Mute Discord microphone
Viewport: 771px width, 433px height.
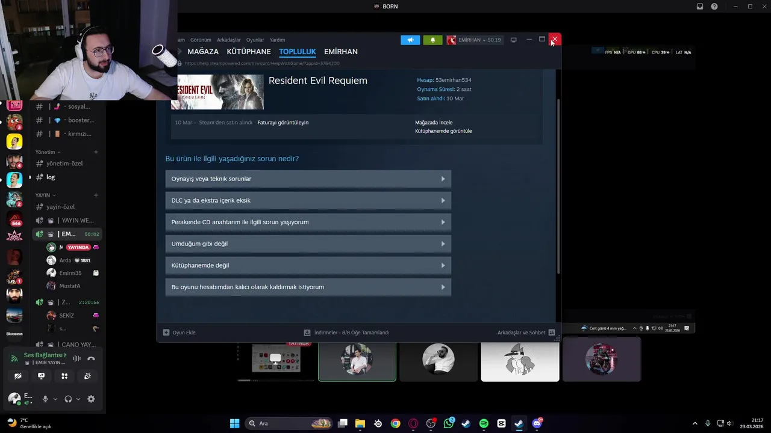(x=45, y=399)
